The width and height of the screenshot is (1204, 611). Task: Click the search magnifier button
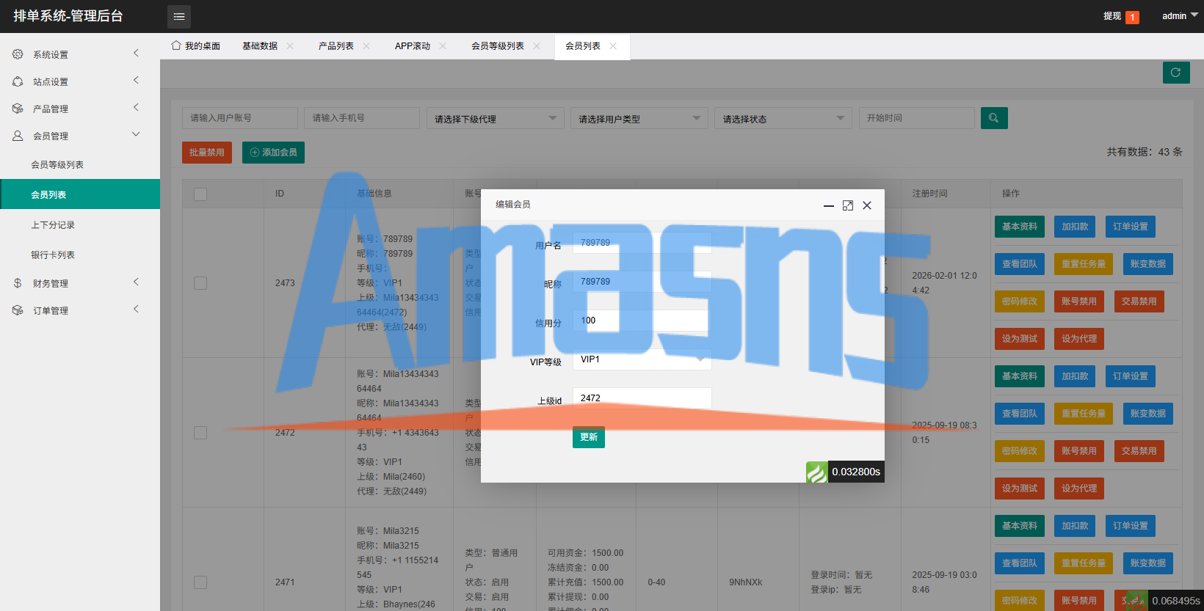click(x=994, y=118)
